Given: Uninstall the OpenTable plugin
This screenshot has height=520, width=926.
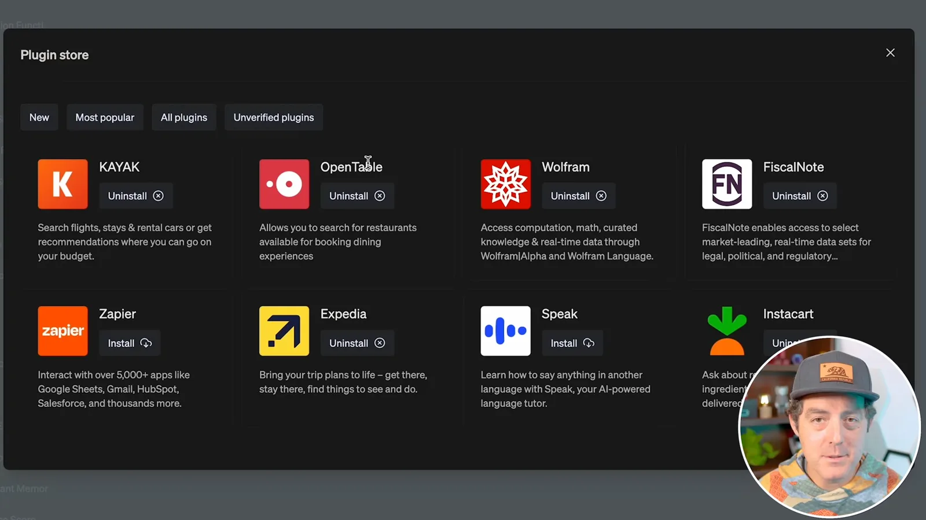Looking at the screenshot, I should point(357,196).
